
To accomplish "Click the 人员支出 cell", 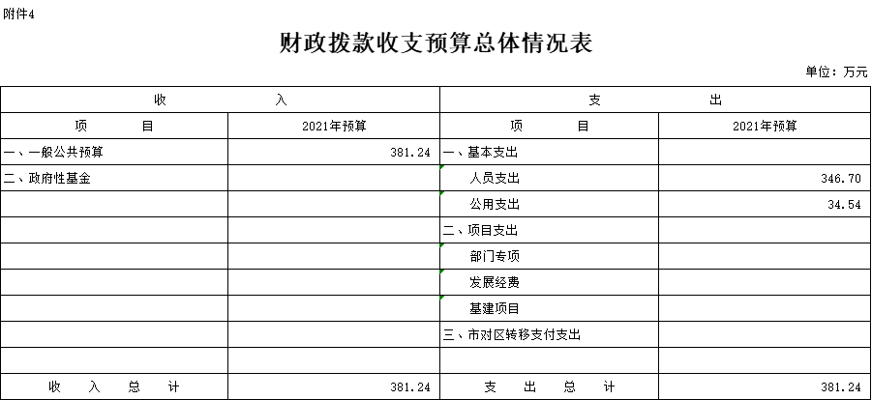I will pyautogui.click(x=550, y=179).
